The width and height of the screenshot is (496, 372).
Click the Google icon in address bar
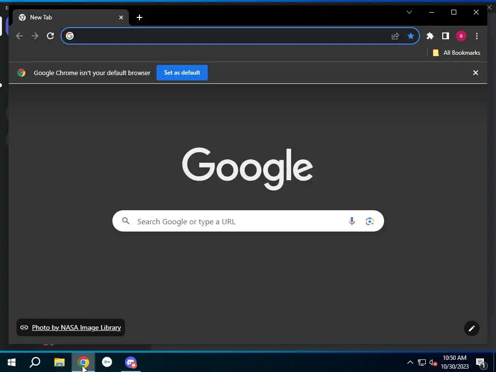70,36
